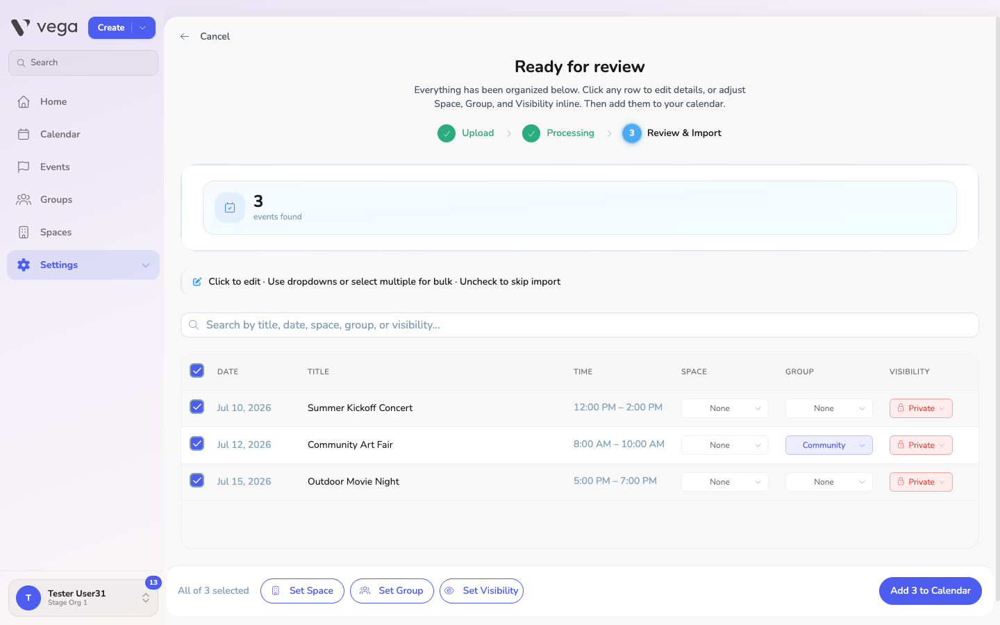Open Group dropdown for Outdoor Movie Night
The image size is (1000, 625).
(x=829, y=482)
